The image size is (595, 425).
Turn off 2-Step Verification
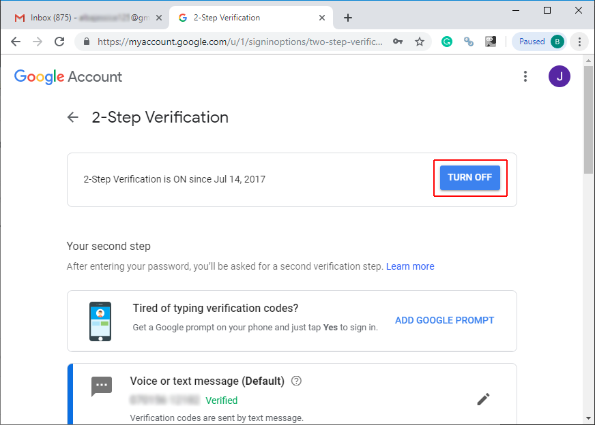pos(469,178)
